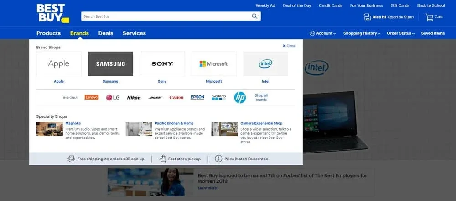Click the fast store pickup bag icon
Image resolution: width=456 pixels, height=201 pixels.
[163, 159]
